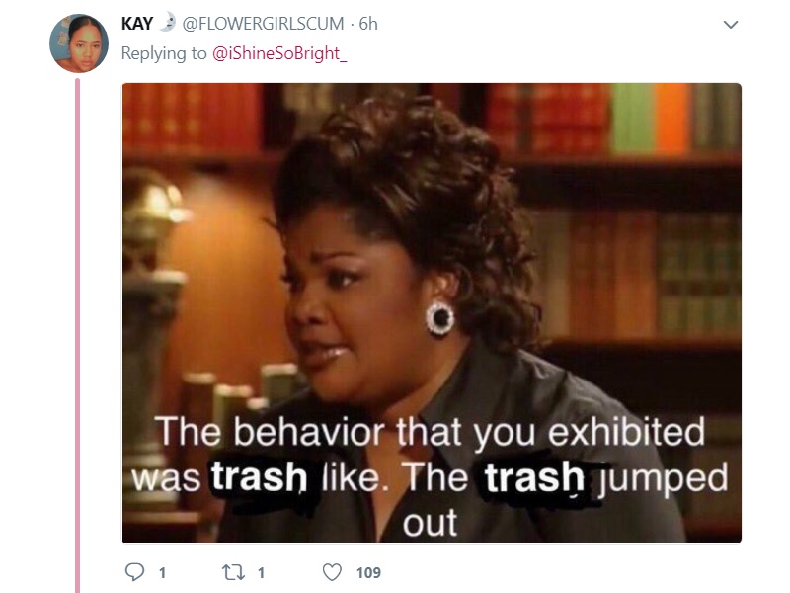Click the display name KAY

(137, 23)
